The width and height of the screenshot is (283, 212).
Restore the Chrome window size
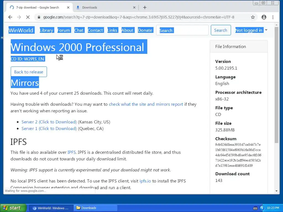coord(263,3)
